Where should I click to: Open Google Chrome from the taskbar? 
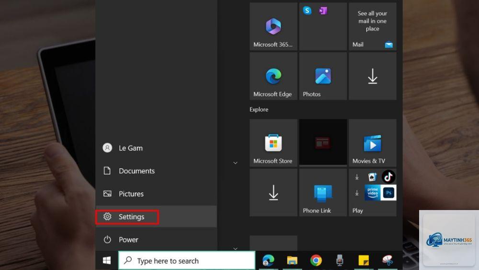point(316,260)
